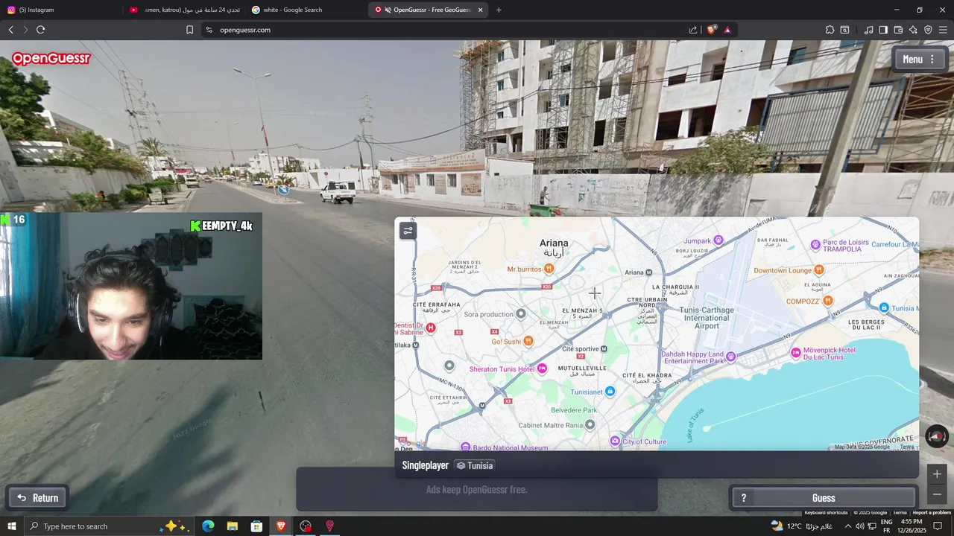The image size is (954, 536).
Task: Open Brave Rewards triangle icon
Action: click(727, 30)
